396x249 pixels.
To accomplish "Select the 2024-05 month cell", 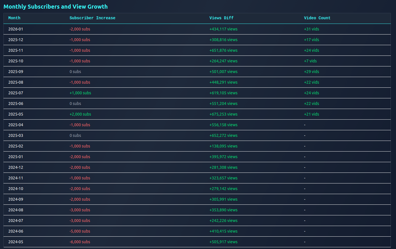I will 16,242.
